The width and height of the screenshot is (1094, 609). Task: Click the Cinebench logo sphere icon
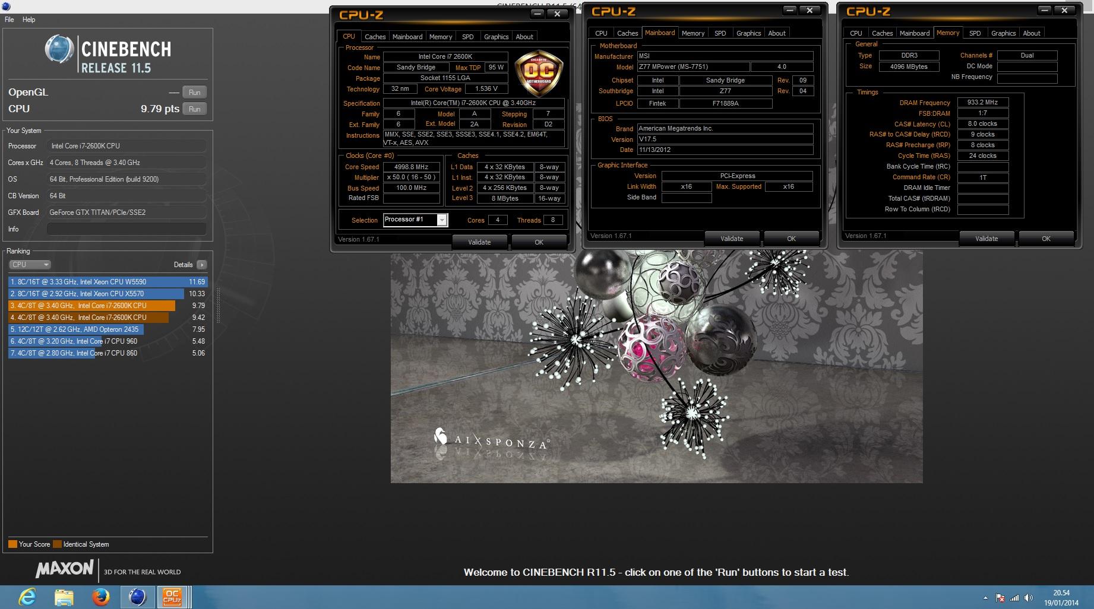click(59, 49)
